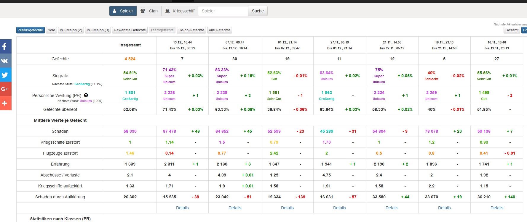Click overall win rate 54.91%
Screen dimensions: 527x222
click(130, 73)
